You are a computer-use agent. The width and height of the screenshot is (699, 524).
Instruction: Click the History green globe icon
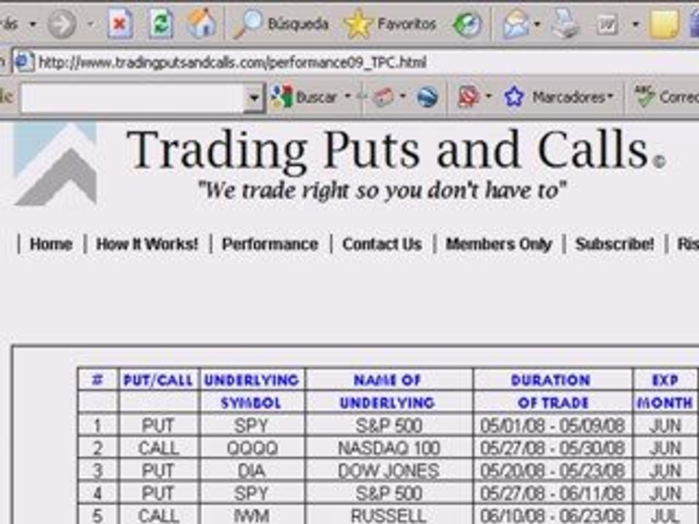click(467, 24)
